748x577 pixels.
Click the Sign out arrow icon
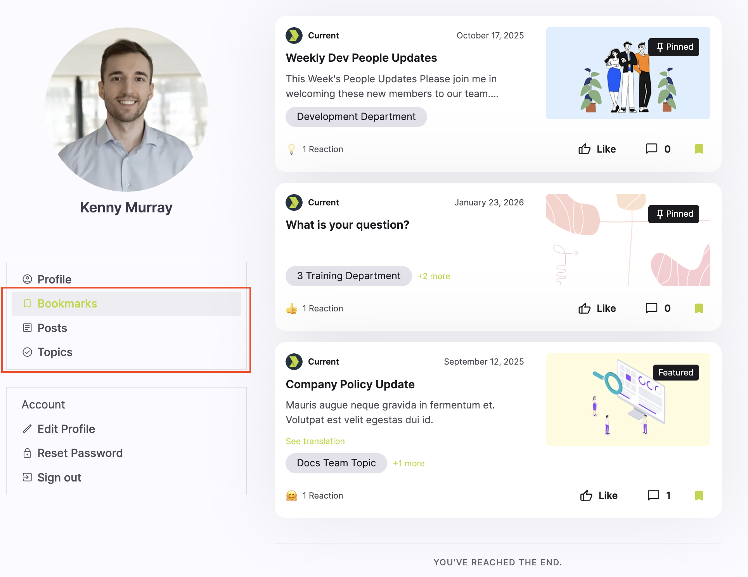[27, 477]
